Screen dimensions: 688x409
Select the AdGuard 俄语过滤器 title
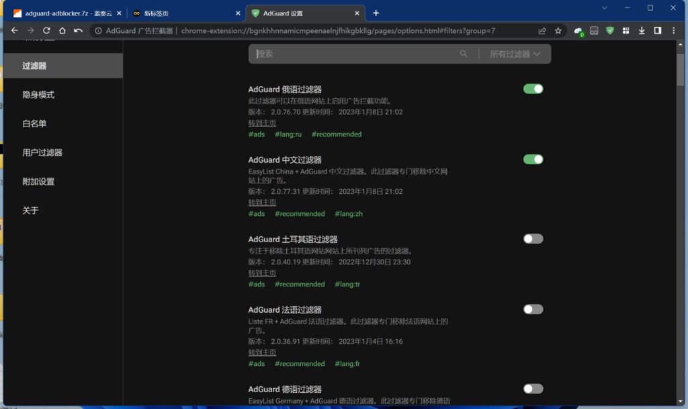(x=285, y=89)
